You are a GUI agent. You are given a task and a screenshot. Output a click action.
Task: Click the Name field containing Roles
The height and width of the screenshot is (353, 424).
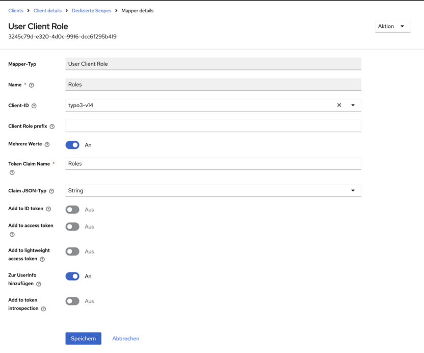tap(213, 85)
